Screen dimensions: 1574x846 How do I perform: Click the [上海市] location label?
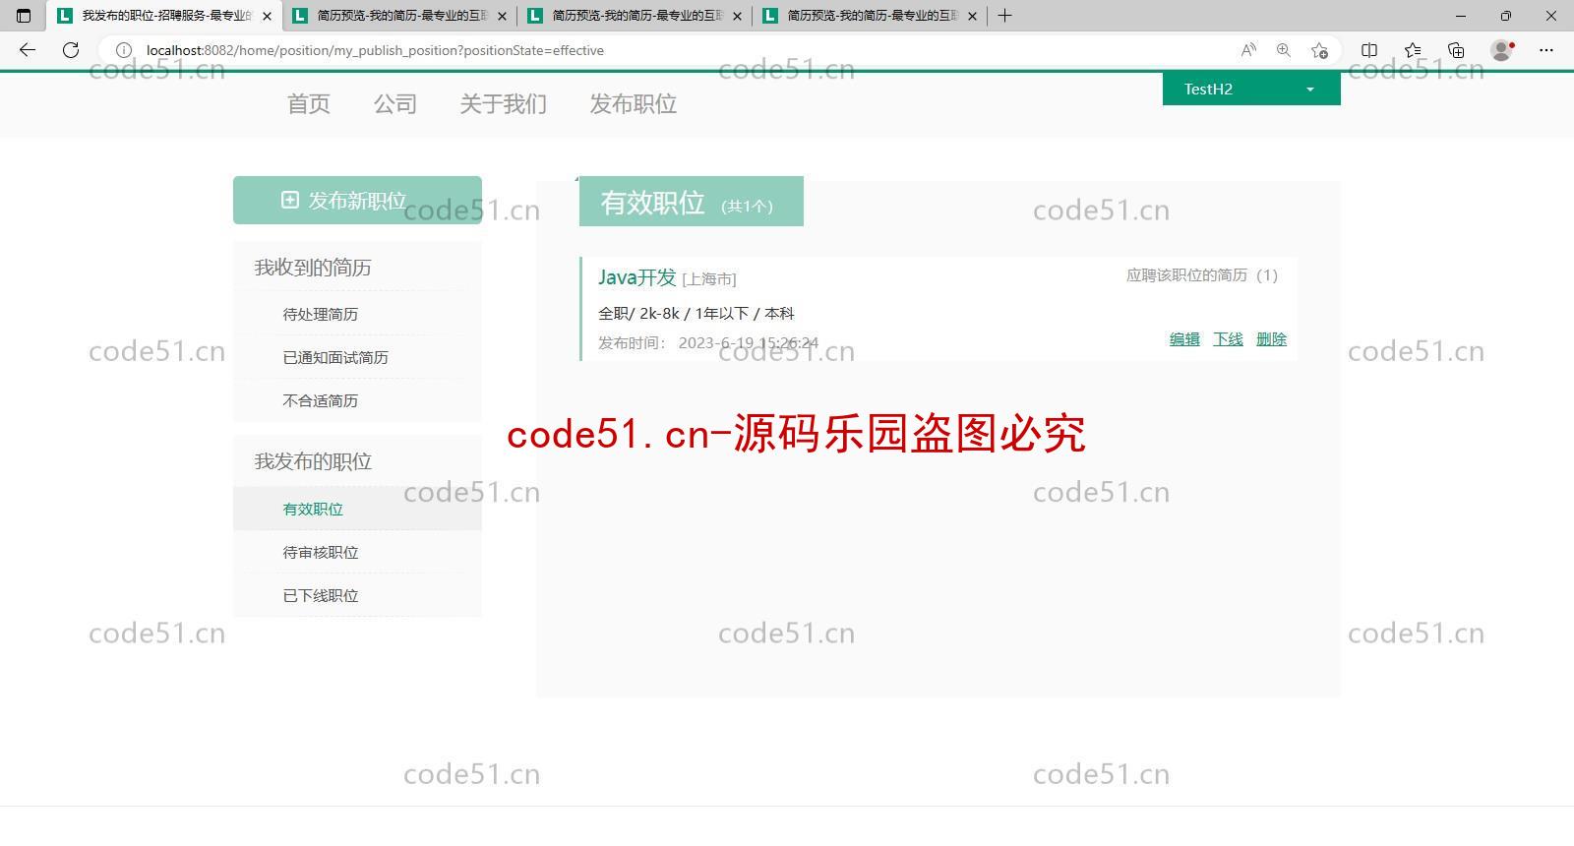709,279
